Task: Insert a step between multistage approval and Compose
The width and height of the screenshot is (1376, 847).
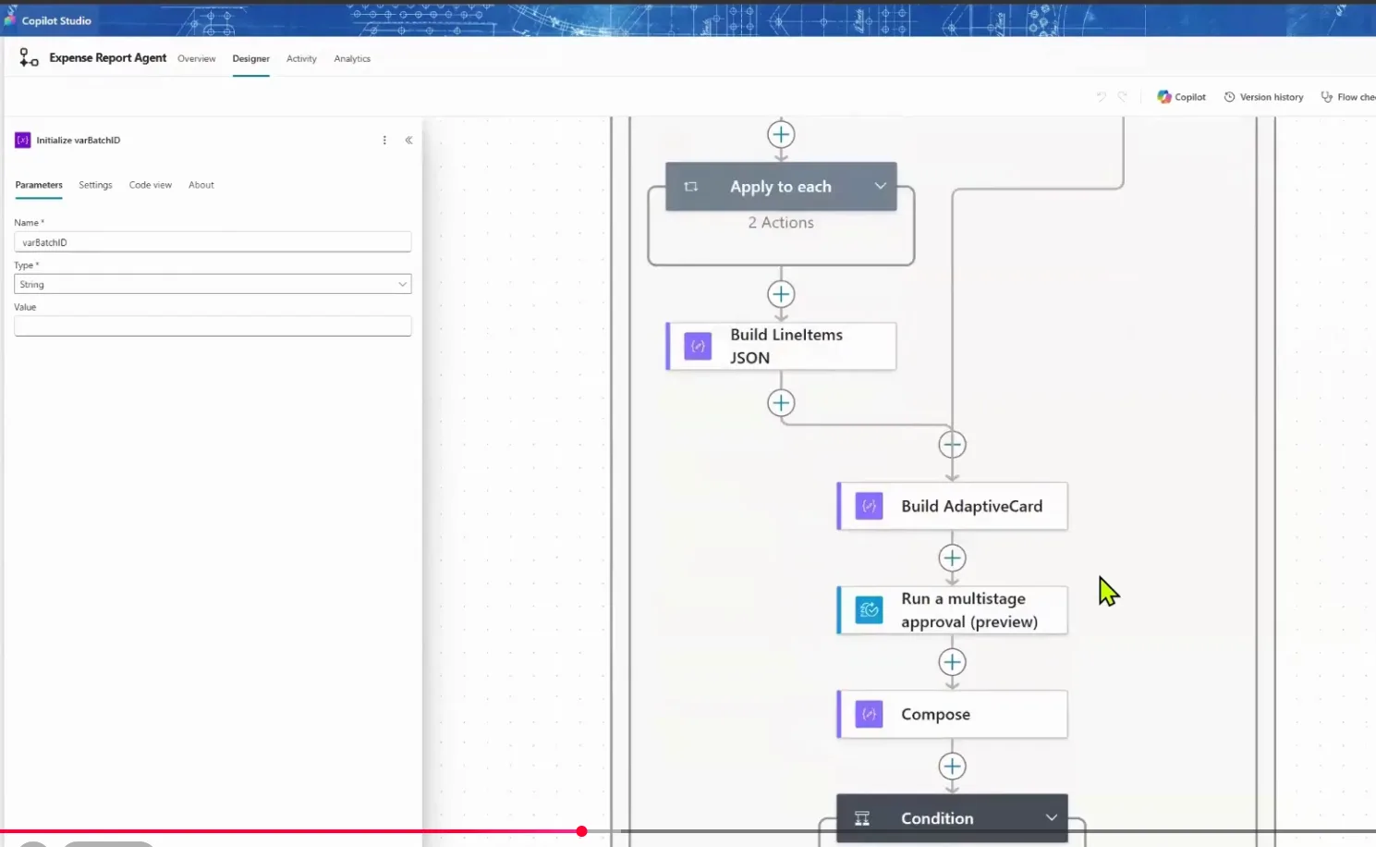Action: pos(952,662)
